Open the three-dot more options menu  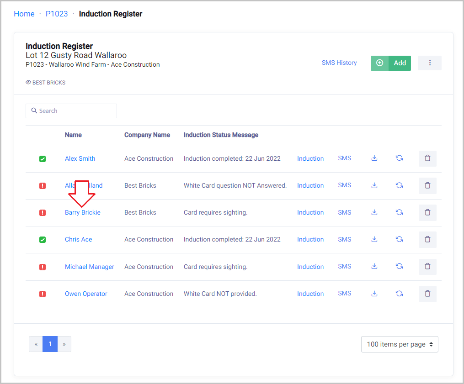click(x=430, y=63)
